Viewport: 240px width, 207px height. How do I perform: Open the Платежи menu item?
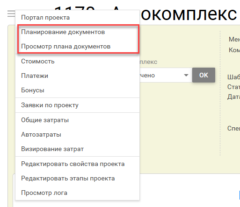[77, 76]
